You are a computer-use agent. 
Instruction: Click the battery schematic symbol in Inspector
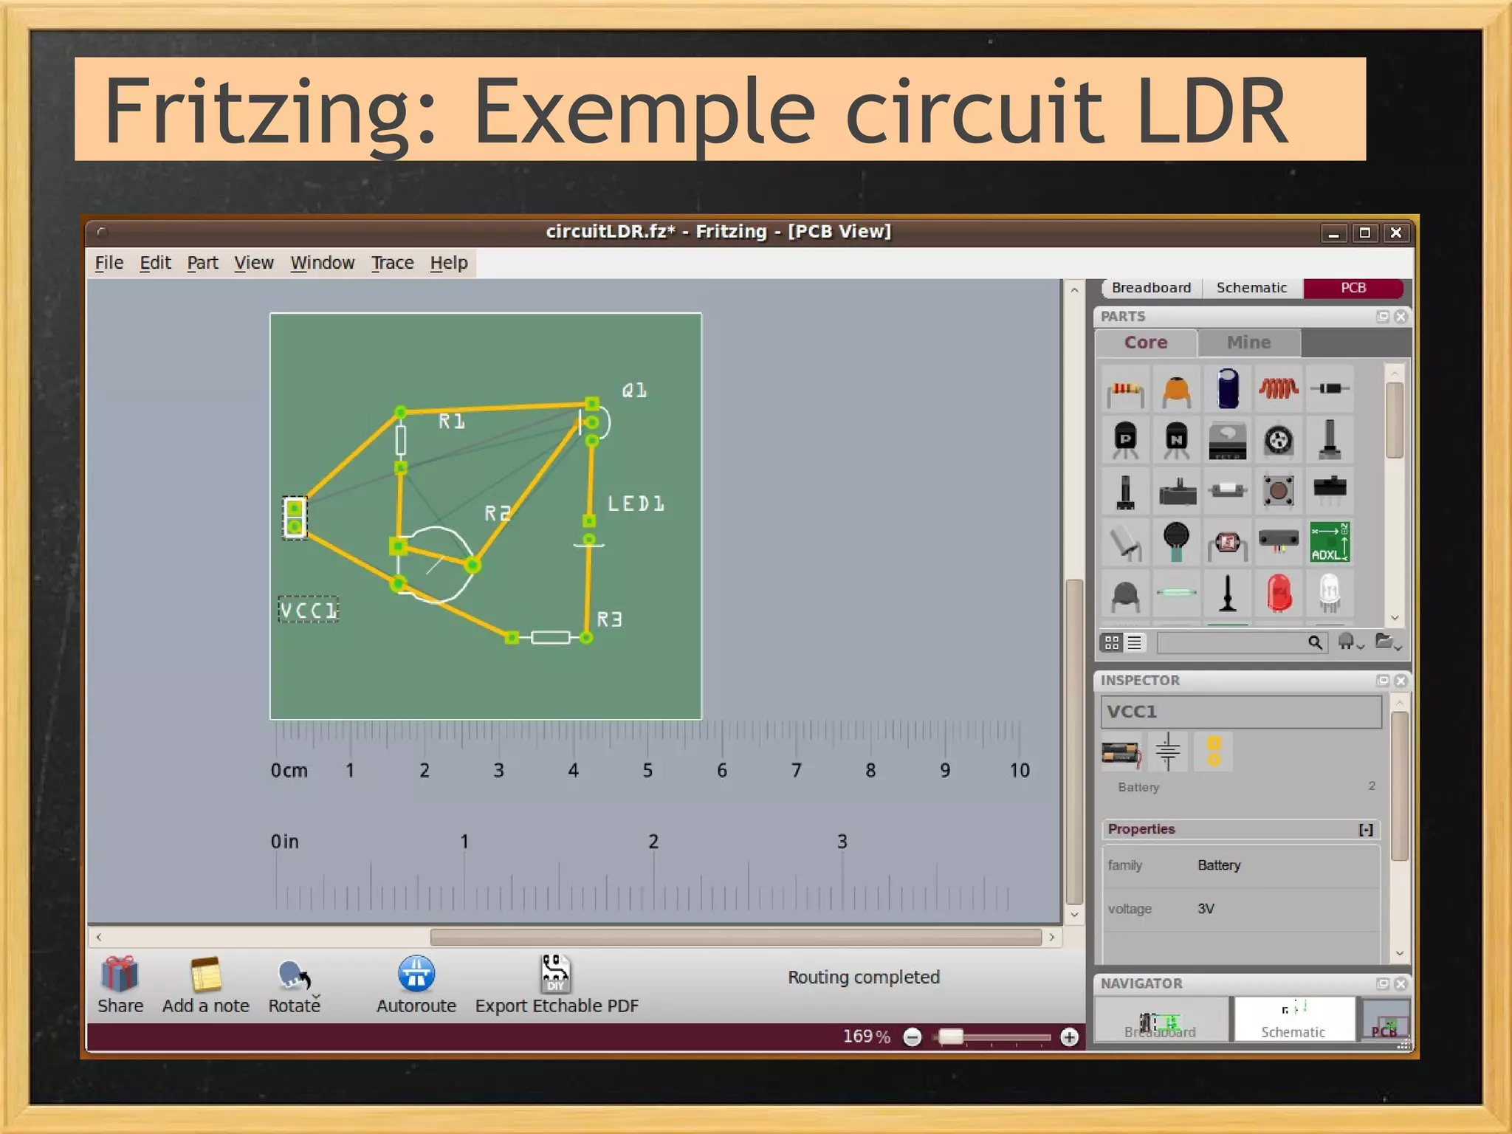(1168, 752)
